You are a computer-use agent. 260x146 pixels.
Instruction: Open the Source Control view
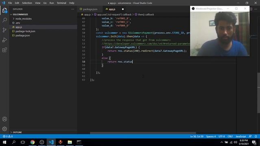pyautogui.click(x=4, y=30)
